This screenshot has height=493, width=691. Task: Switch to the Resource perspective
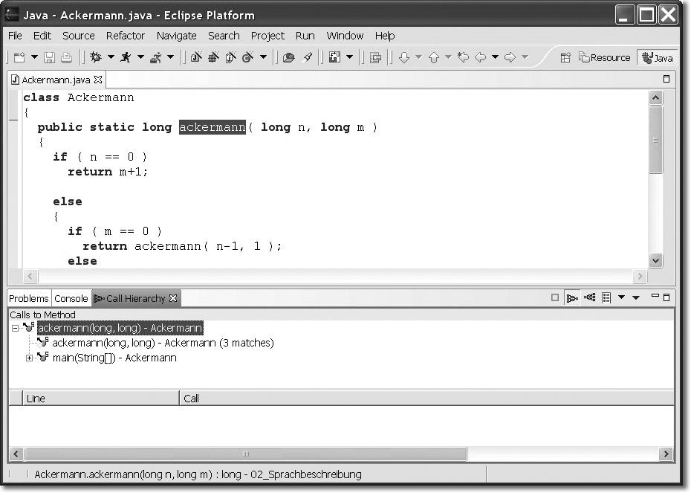(604, 57)
